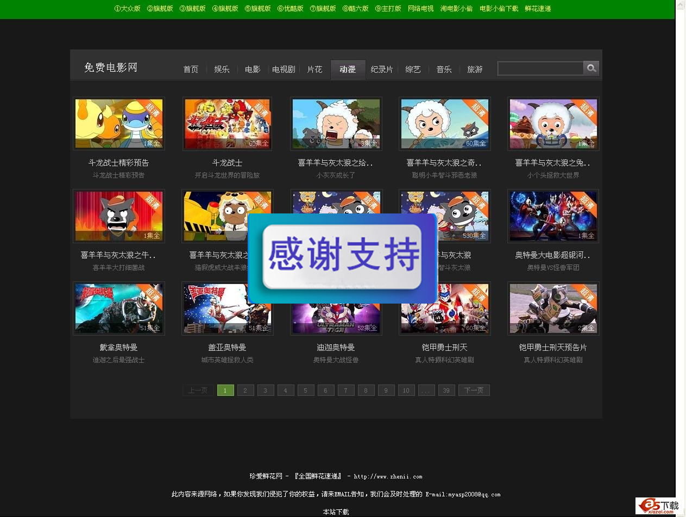Click the 奥特曼VS怪兽军团 subtitle
Viewport: 686px width, 517px height.
click(553, 268)
